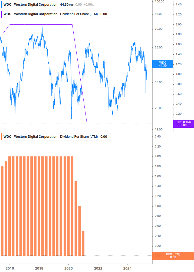
Task: Click the purple DPS (LTM) 0.00 axis tag
Action: pyautogui.click(x=183, y=124)
